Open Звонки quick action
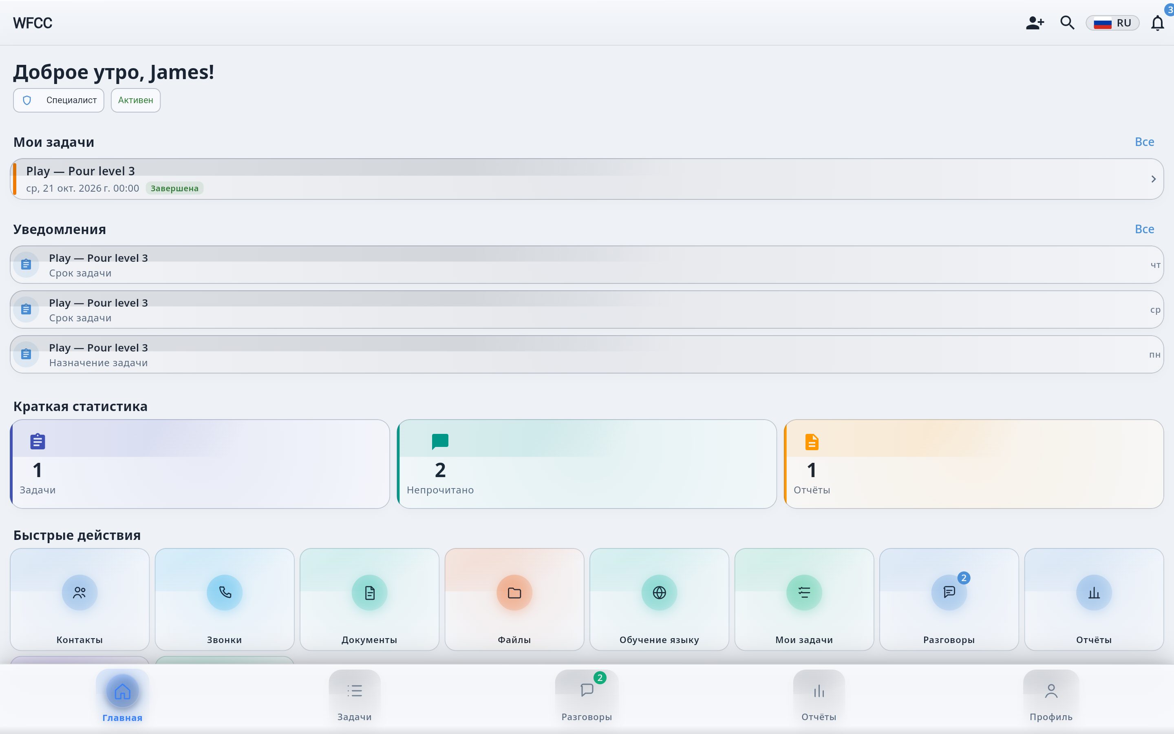Viewport: 1174px width, 734px height. pos(225,599)
